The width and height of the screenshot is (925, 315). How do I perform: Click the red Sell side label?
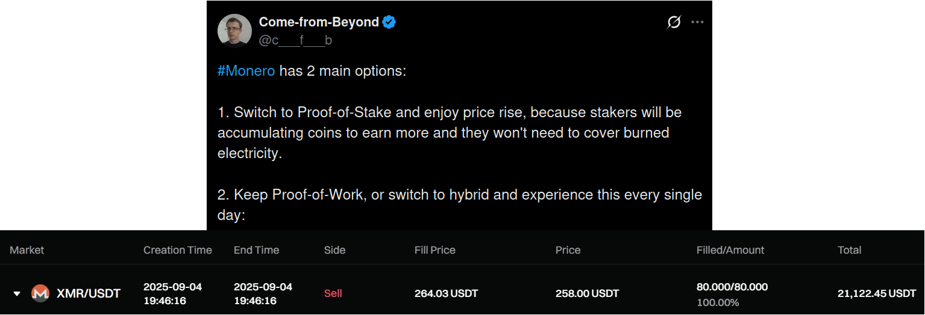pyautogui.click(x=333, y=293)
